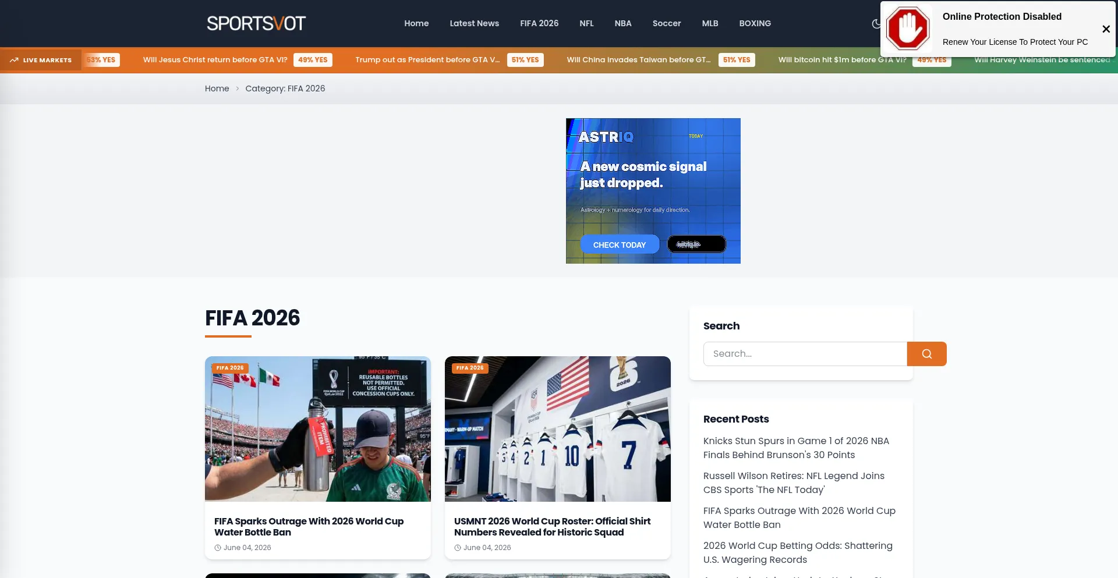Open 'Will China invades Taiwan before GT...' market
The image size is (1118, 578).
pos(639,60)
